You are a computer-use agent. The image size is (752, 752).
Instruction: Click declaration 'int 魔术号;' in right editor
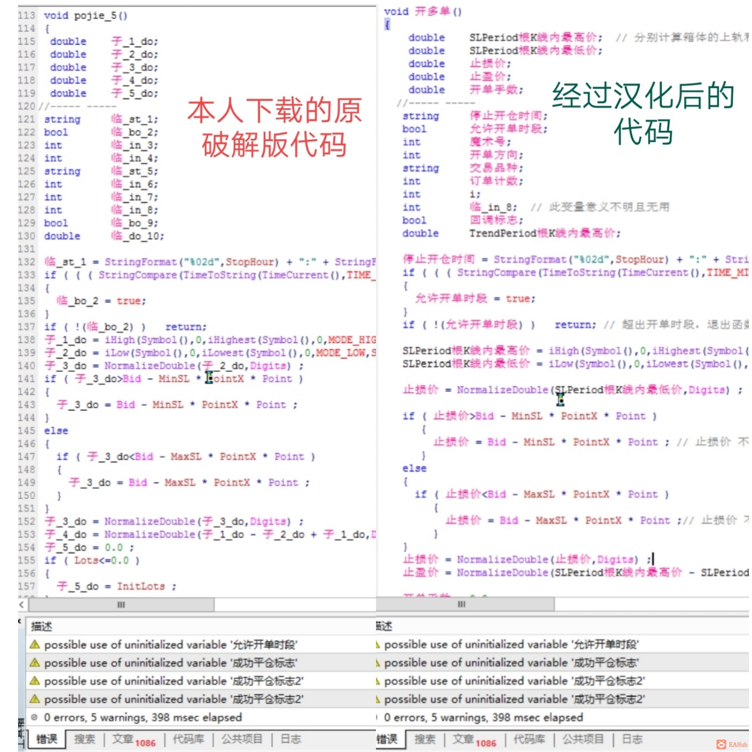457,142
